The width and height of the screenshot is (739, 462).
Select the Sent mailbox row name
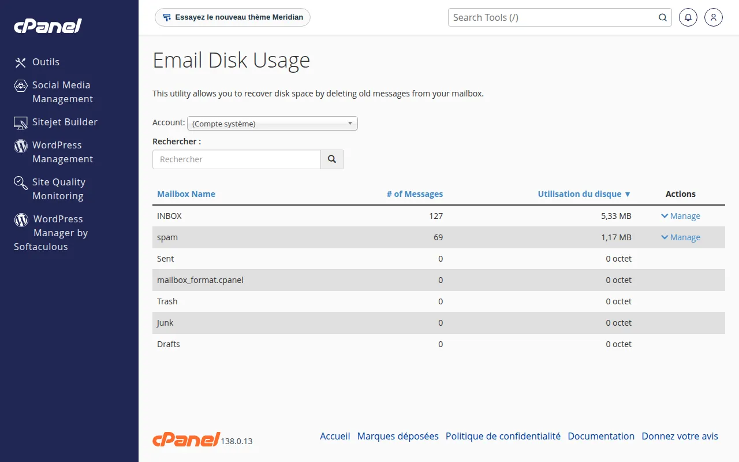click(165, 259)
